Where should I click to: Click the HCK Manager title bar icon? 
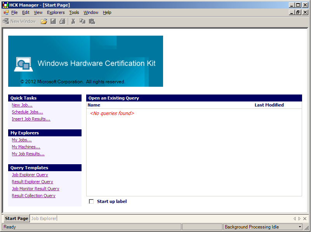click(x=5, y=5)
